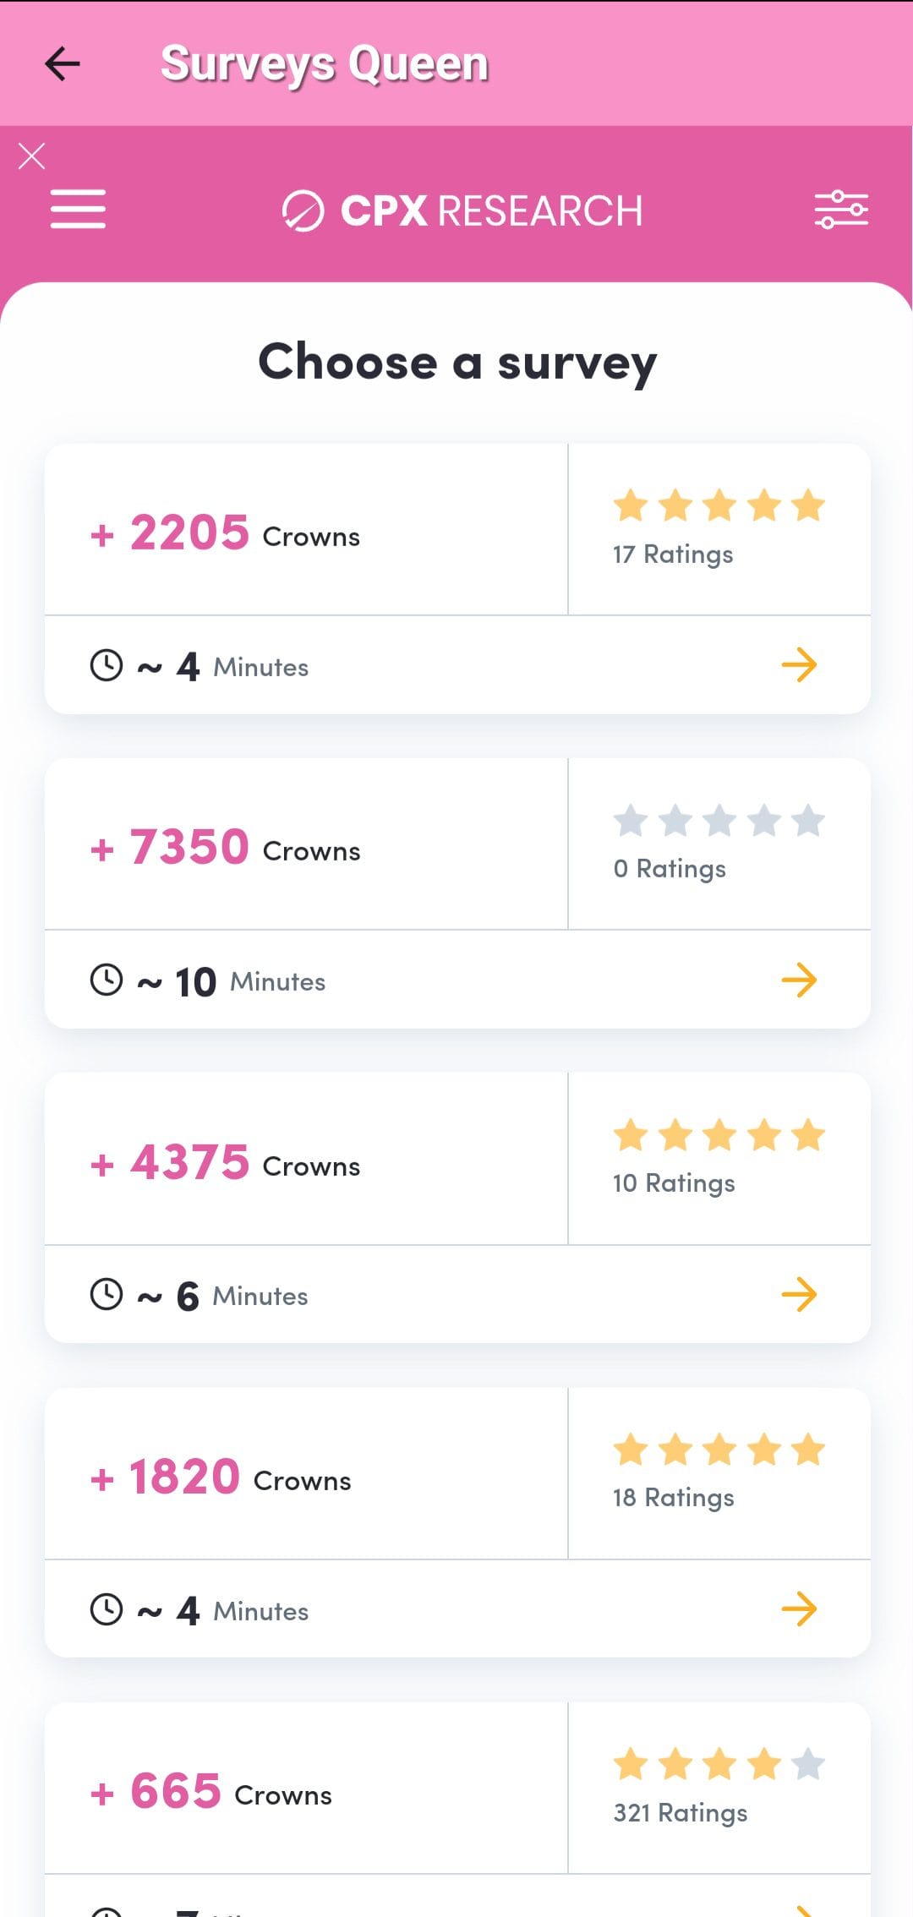Start the 7350 Crowns survey via arrow

[799, 980]
